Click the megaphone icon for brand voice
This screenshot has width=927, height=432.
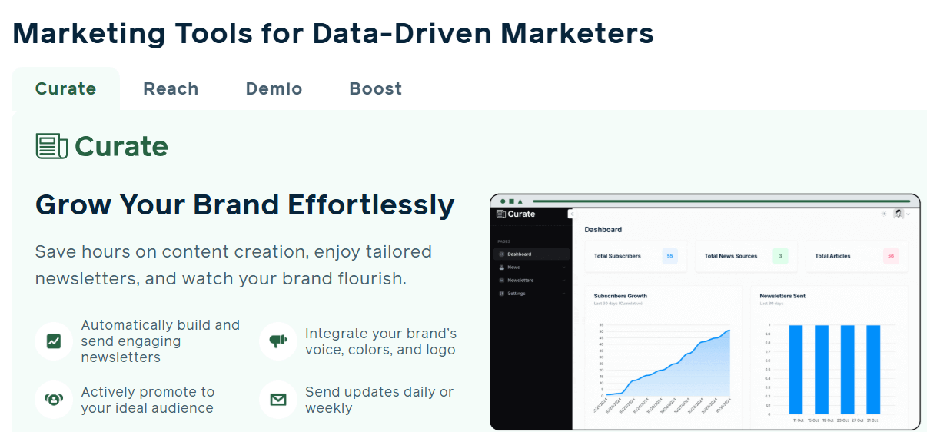pyautogui.click(x=277, y=341)
